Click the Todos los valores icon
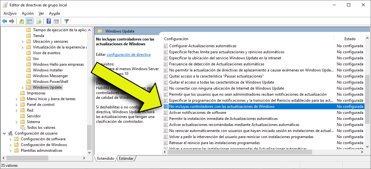The width and height of the screenshot is (371, 169). coord(23,128)
